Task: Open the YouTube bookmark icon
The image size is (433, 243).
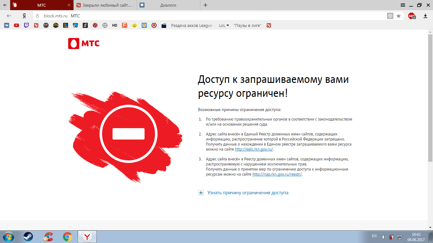Action: click(x=16, y=25)
